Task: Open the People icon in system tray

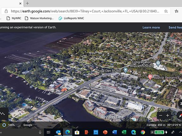Action: 173,132
